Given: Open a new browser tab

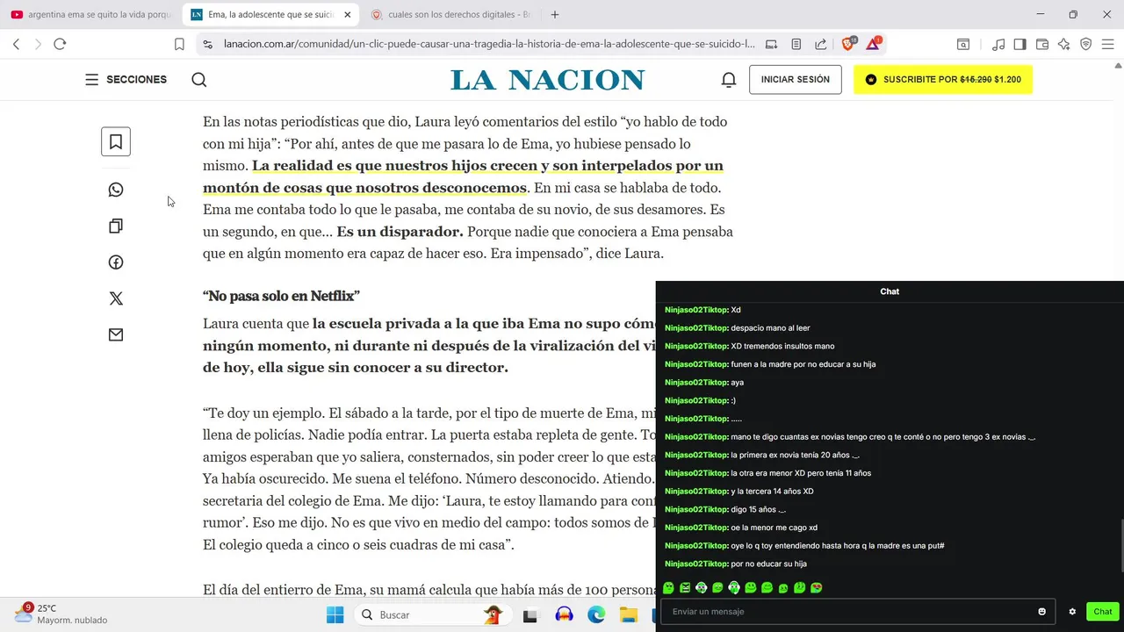Looking at the screenshot, I should pyautogui.click(x=555, y=15).
